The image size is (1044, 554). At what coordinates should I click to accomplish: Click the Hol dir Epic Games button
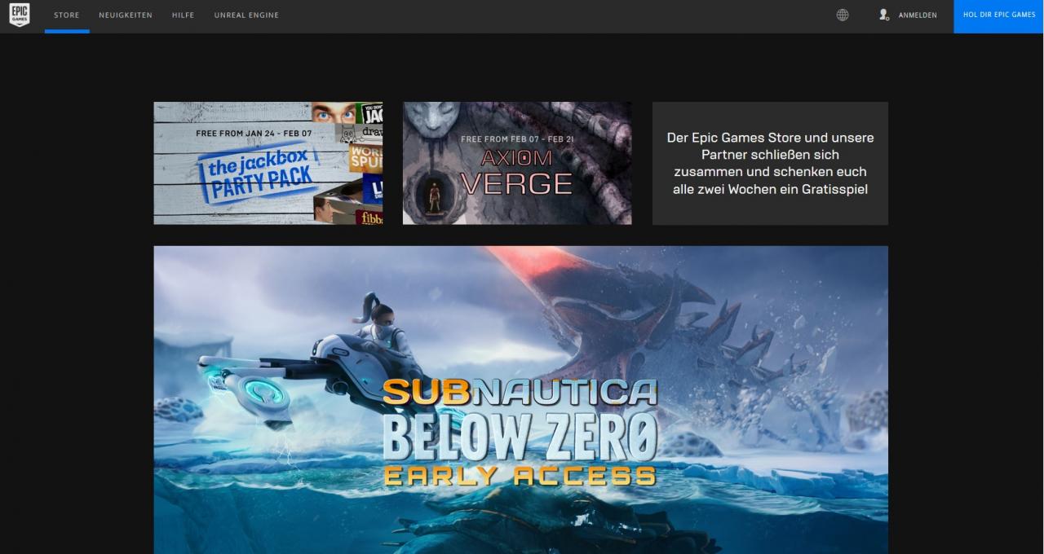(x=999, y=15)
